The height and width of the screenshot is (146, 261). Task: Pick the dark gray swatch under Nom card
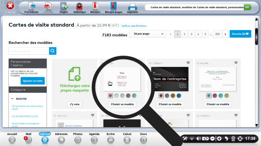[x=128, y=96]
